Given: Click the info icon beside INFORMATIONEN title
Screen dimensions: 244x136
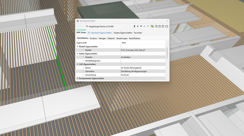Looking at the screenshot, I should (77, 21).
